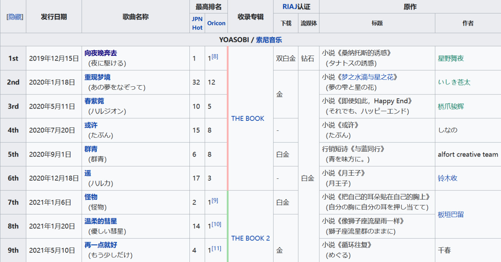The width and height of the screenshot is (501, 262).
Task: Open THE BOOK 2 album link
Action: pyautogui.click(x=250, y=238)
